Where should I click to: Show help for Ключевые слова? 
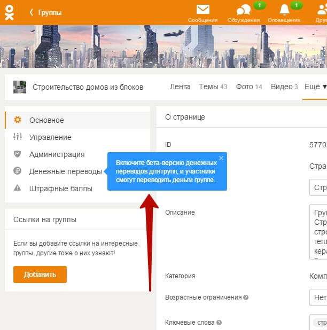click(x=219, y=323)
